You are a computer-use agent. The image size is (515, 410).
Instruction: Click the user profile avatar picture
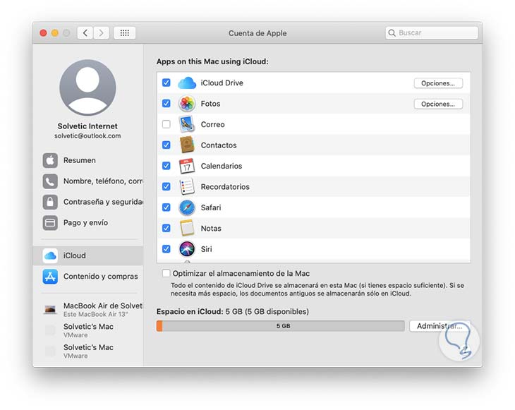pos(87,88)
